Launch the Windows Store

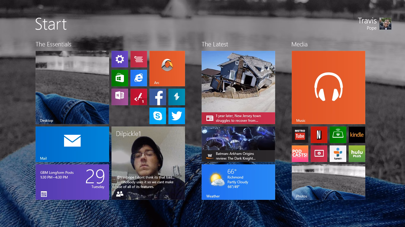(119, 78)
